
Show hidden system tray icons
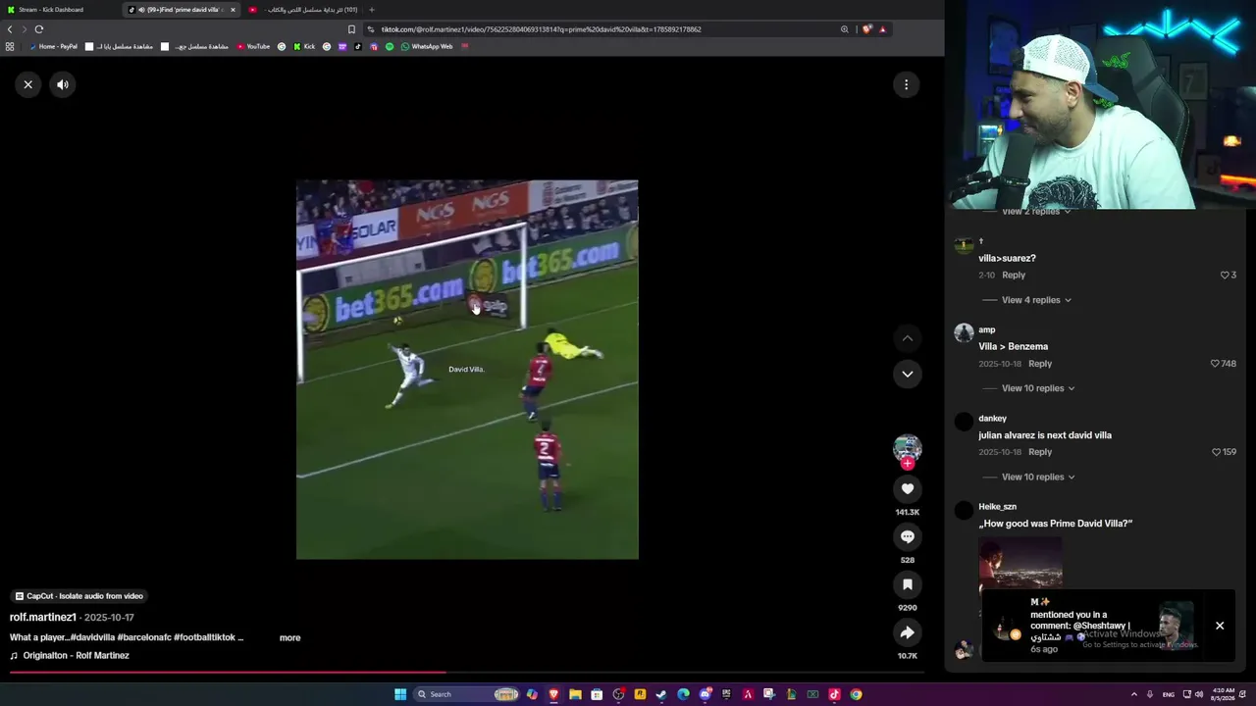(x=1134, y=694)
